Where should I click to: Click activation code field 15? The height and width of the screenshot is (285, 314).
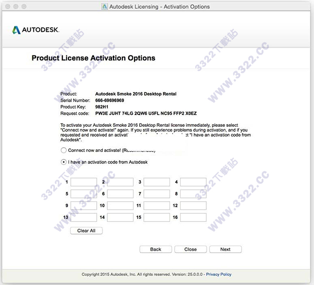tap(157, 217)
